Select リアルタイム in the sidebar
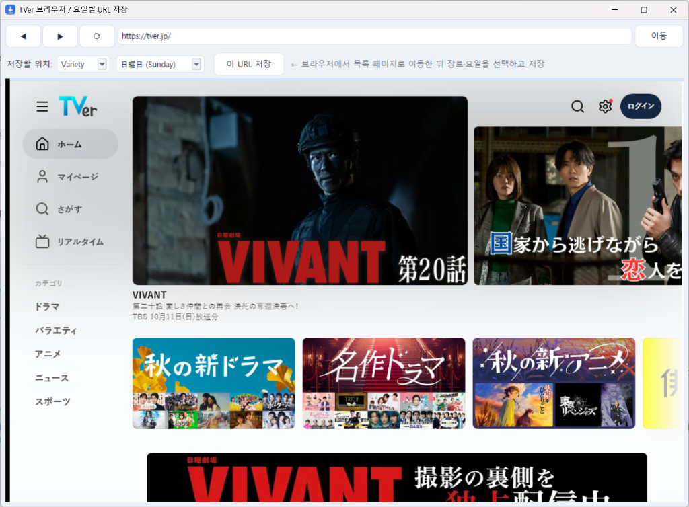689x507 pixels. tap(70, 241)
